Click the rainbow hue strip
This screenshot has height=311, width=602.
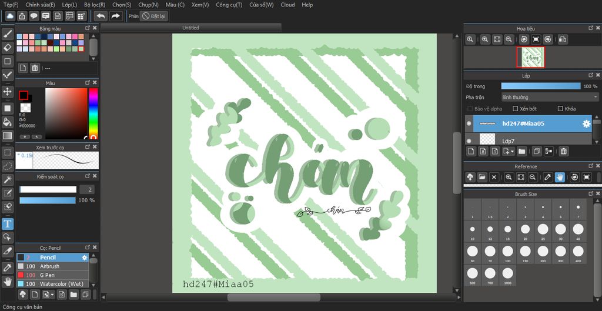pyautogui.click(x=93, y=113)
